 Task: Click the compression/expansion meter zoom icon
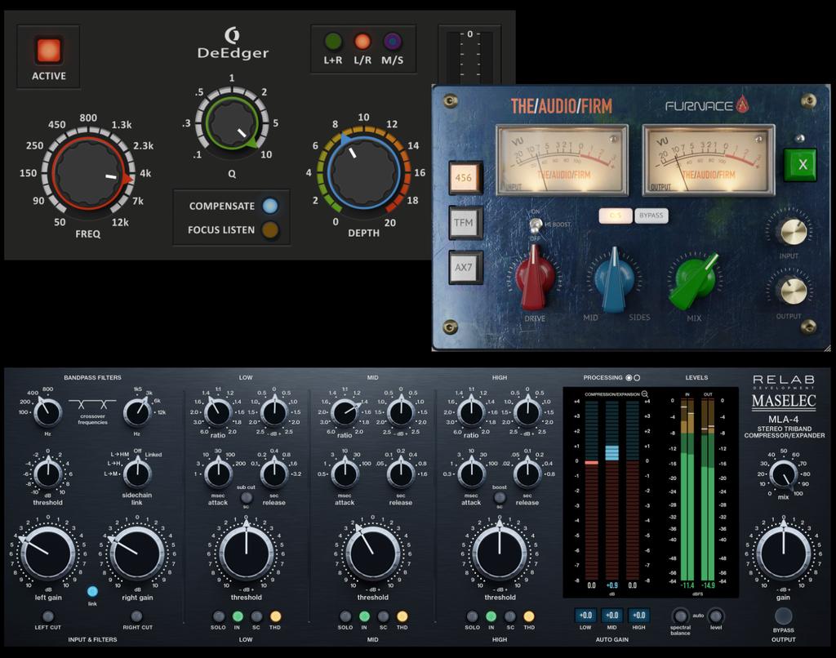click(x=645, y=394)
